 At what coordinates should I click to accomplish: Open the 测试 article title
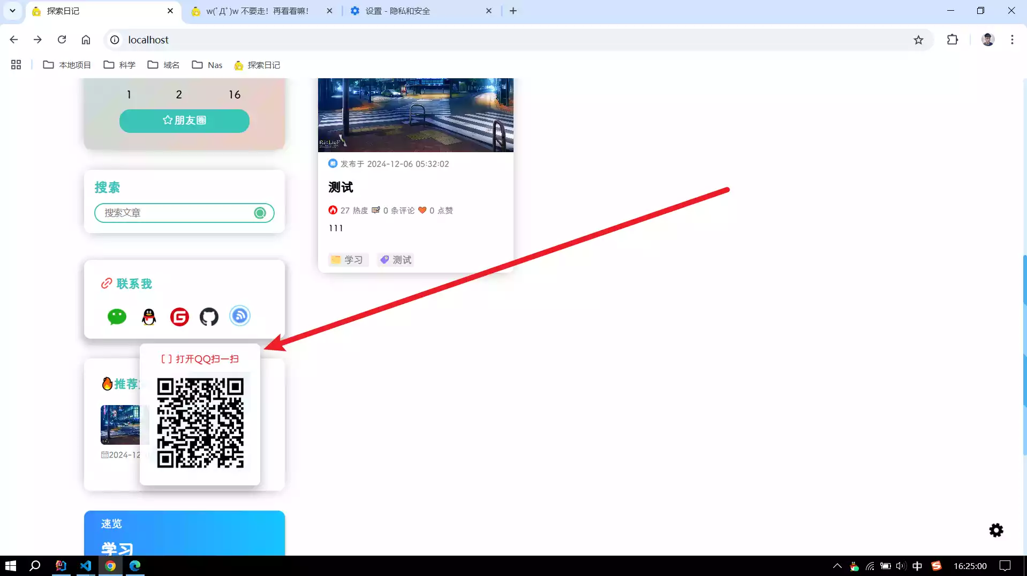341,188
